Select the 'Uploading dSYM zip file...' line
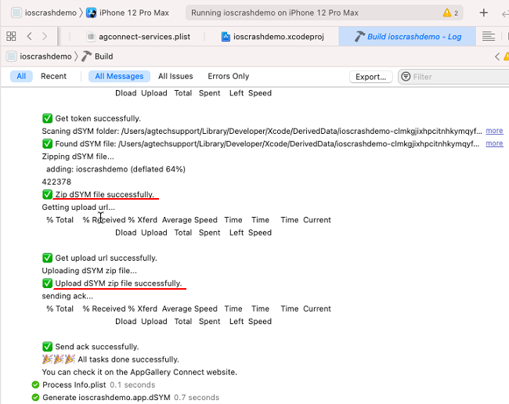The height and width of the screenshot is (404, 509). (89, 271)
